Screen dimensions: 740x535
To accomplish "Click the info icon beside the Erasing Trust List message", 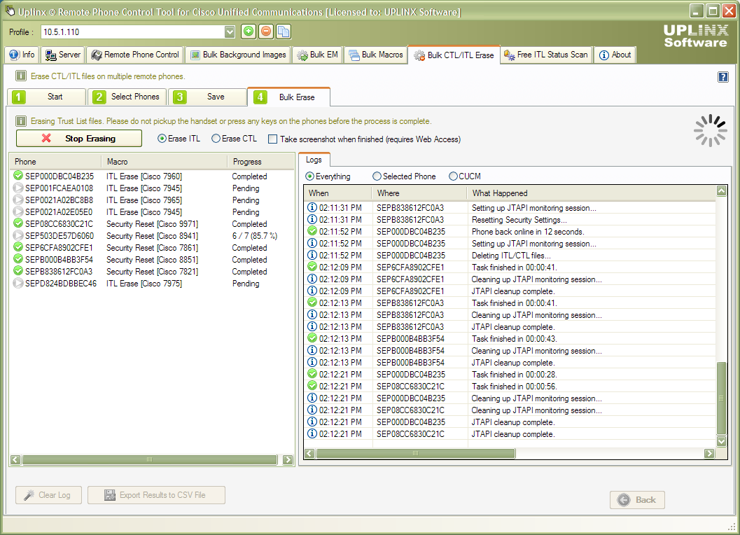I will [x=20, y=120].
